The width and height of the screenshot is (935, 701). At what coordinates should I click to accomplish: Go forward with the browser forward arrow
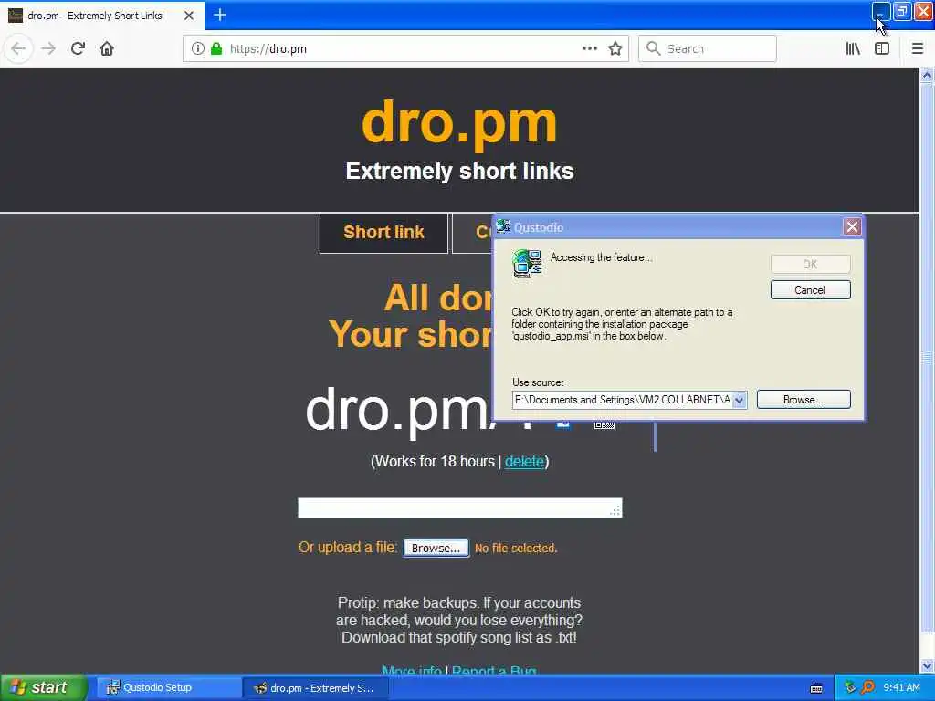[x=48, y=48]
